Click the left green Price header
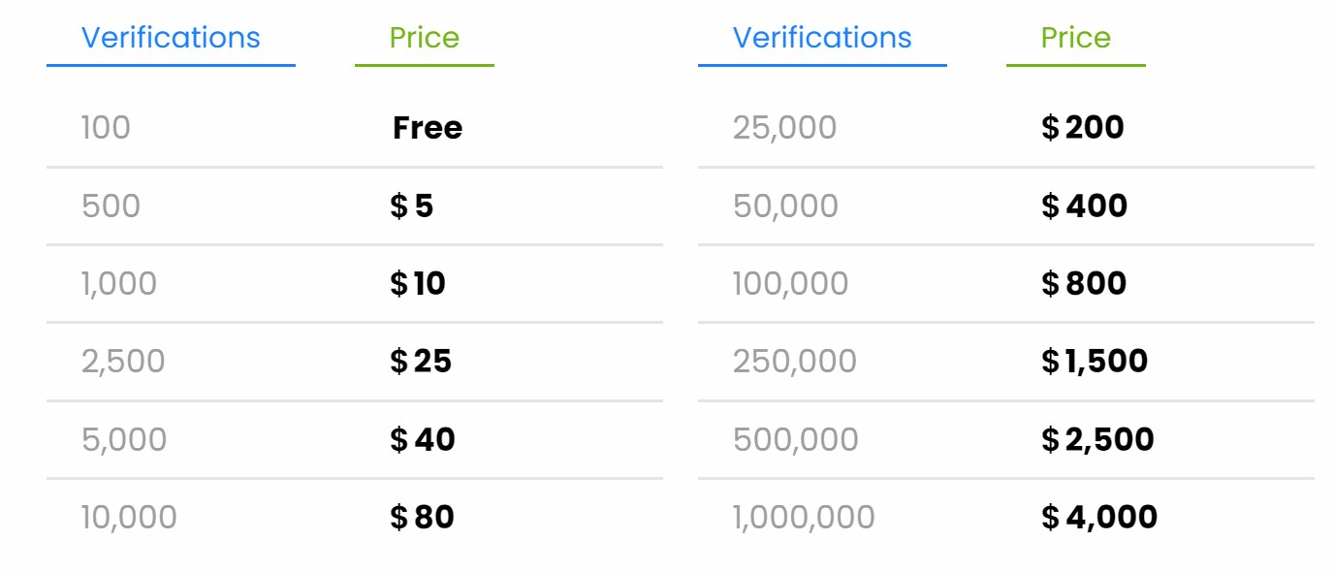Viewport: 1334px width, 572px height. coord(424,38)
